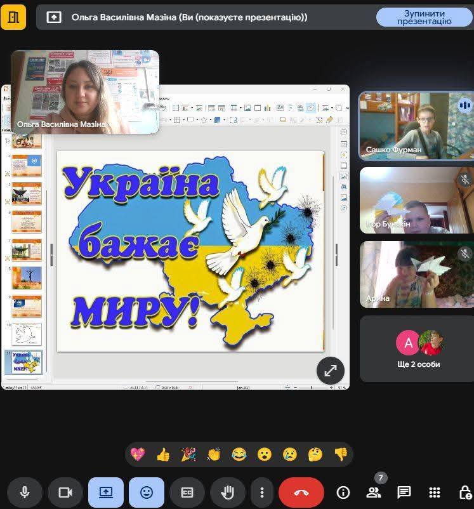Click the last slide thumbnail in panel

pos(27,362)
